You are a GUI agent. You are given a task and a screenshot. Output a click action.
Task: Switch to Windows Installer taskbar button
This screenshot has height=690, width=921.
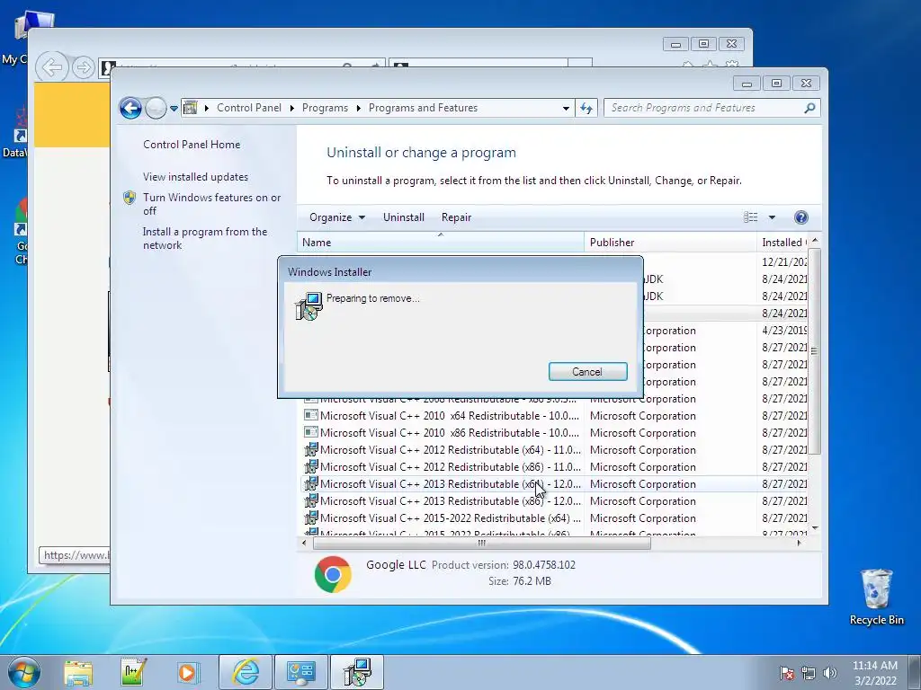(356, 672)
